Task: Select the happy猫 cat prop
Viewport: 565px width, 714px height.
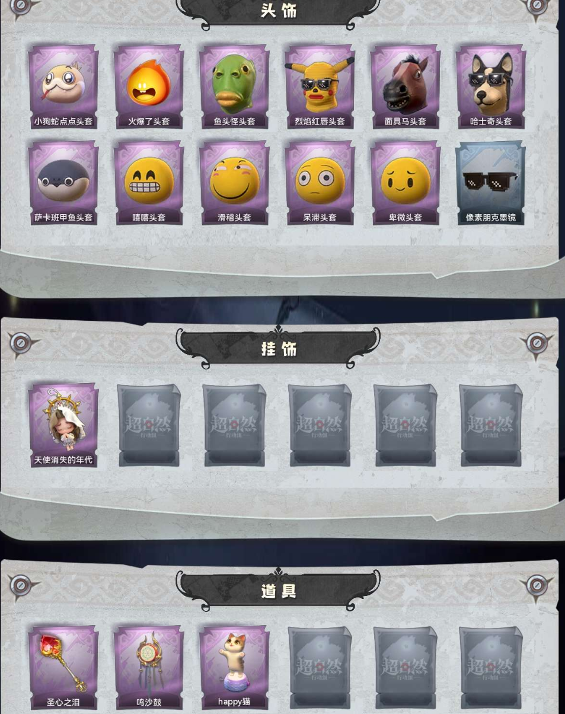Action: (x=234, y=668)
